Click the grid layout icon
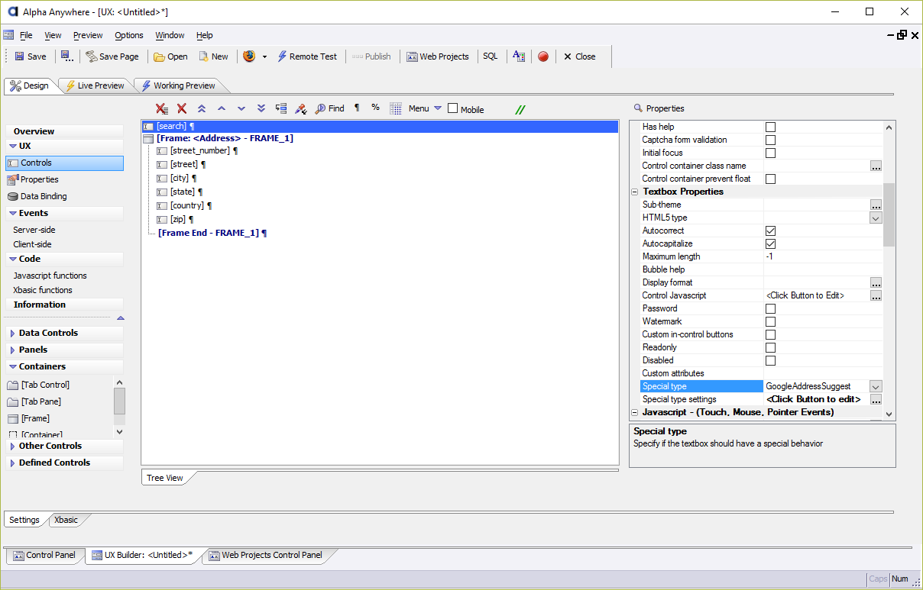 click(396, 108)
